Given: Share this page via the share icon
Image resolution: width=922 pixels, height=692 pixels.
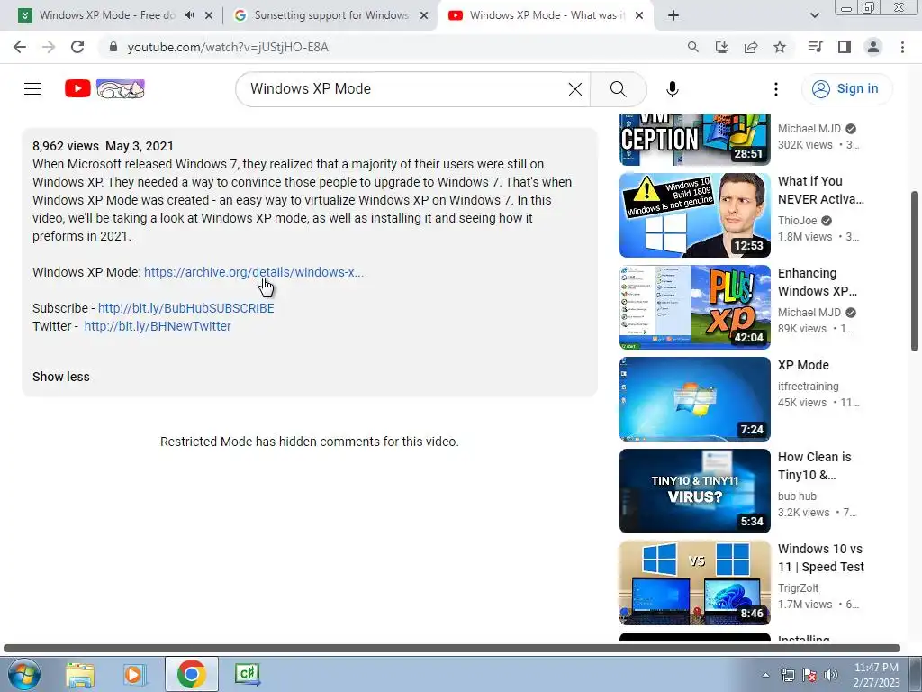Looking at the screenshot, I should pyautogui.click(x=751, y=47).
